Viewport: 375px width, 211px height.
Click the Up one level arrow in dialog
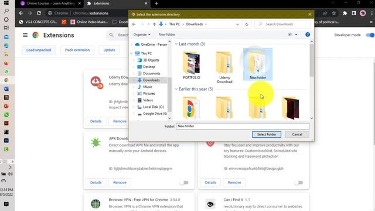(x=154, y=24)
